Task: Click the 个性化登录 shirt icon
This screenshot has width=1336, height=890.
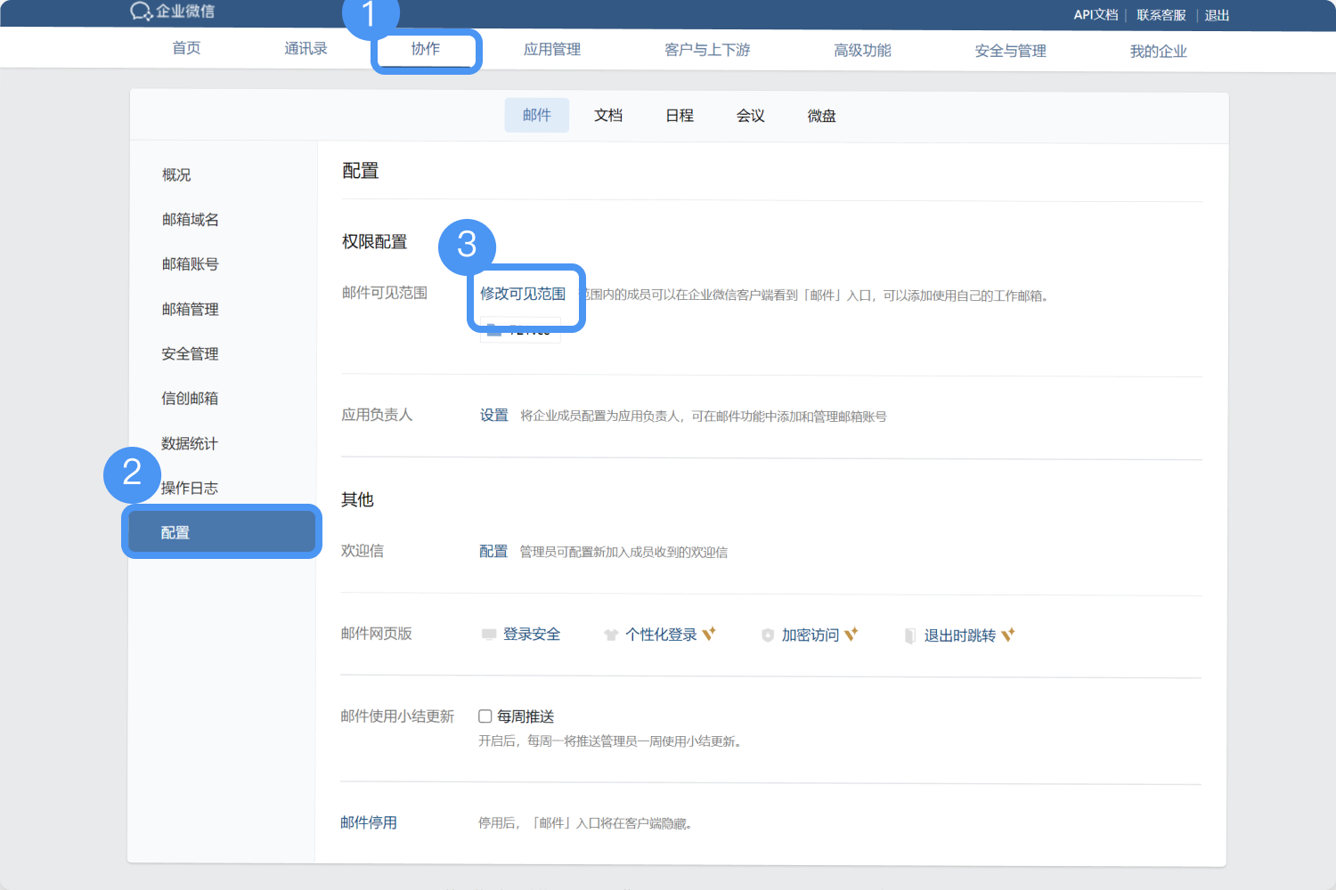Action: 611,635
